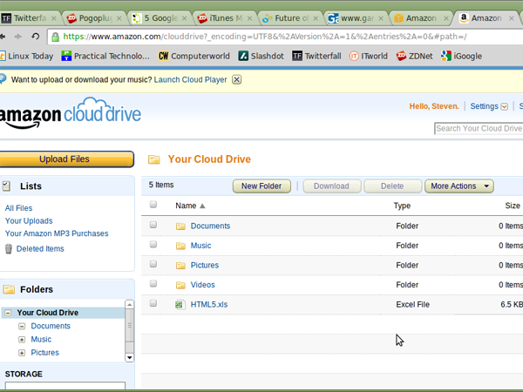Viewport: 523px width, 392px height.
Task: Select the Videos row checkbox
Action: [153, 284]
